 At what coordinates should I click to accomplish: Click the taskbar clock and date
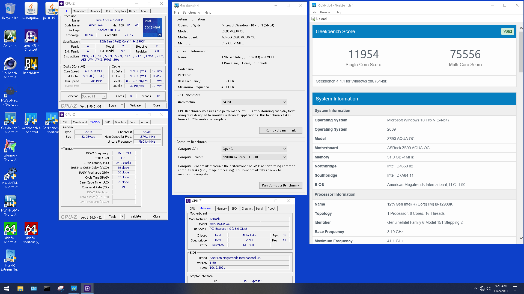point(501,289)
